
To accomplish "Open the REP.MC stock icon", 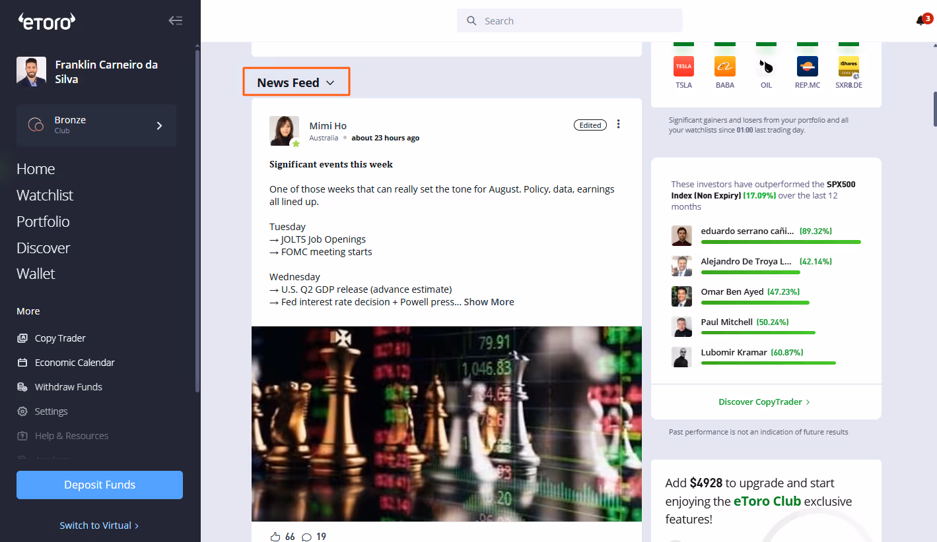I will click(x=808, y=66).
